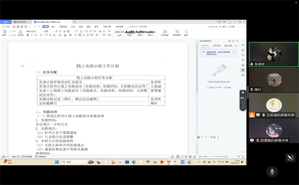Select the Format Painter brush icon

pos(20,32)
